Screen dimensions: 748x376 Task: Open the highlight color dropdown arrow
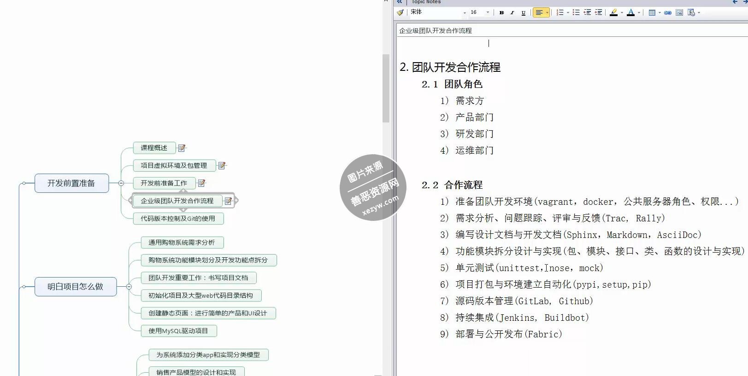click(x=622, y=13)
